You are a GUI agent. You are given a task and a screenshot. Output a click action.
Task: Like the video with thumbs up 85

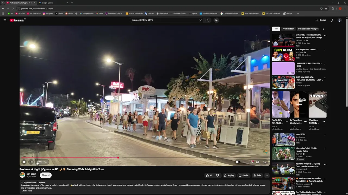coord(209,175)
